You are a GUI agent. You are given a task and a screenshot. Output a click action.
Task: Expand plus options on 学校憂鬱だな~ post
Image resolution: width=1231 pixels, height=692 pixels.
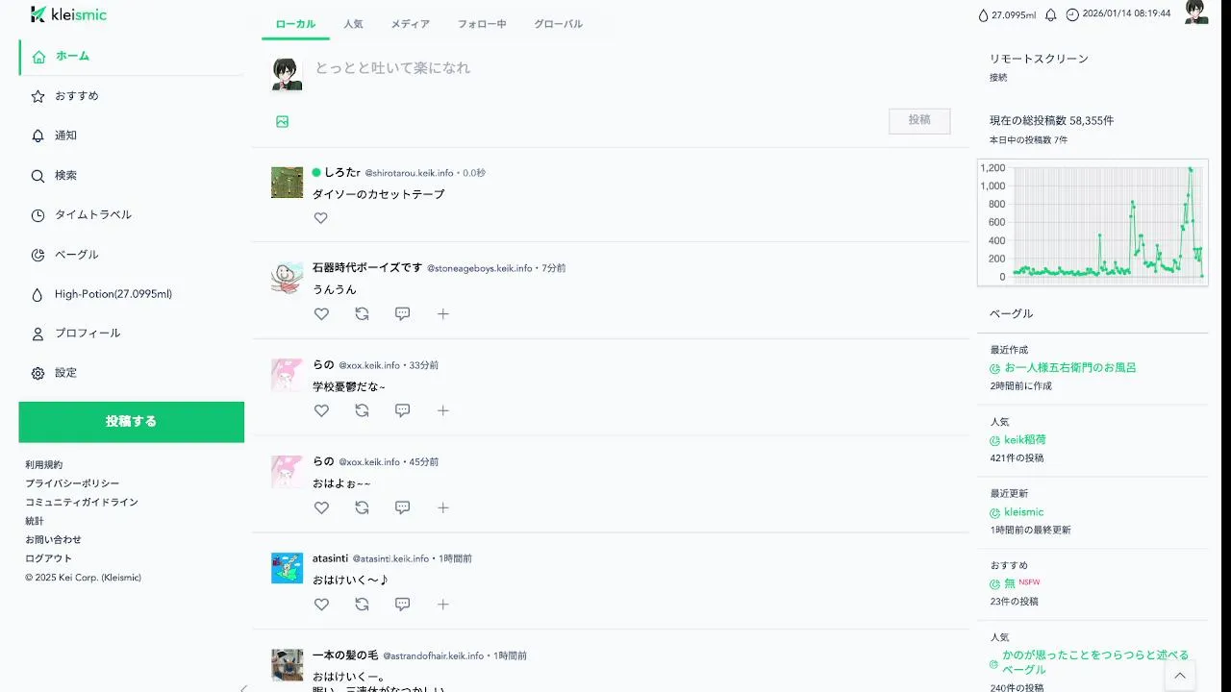pos(443,410)
